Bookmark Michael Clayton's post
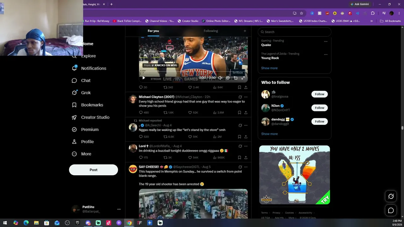The width and height of the screenshot is (404, 227). coord(240,113)
